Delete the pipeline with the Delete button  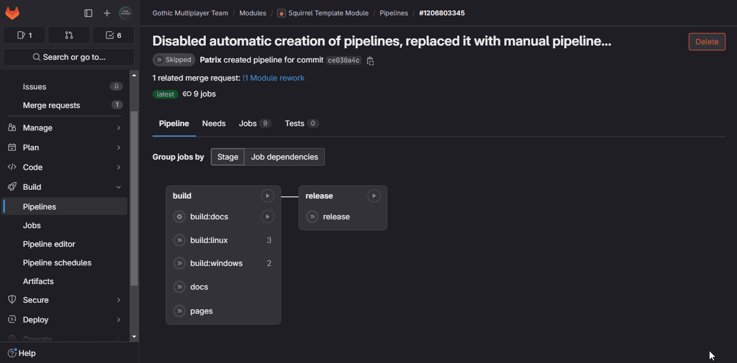tap(707, 41)
